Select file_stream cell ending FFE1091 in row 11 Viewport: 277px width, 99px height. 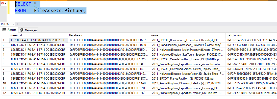[x=109, y=88]
